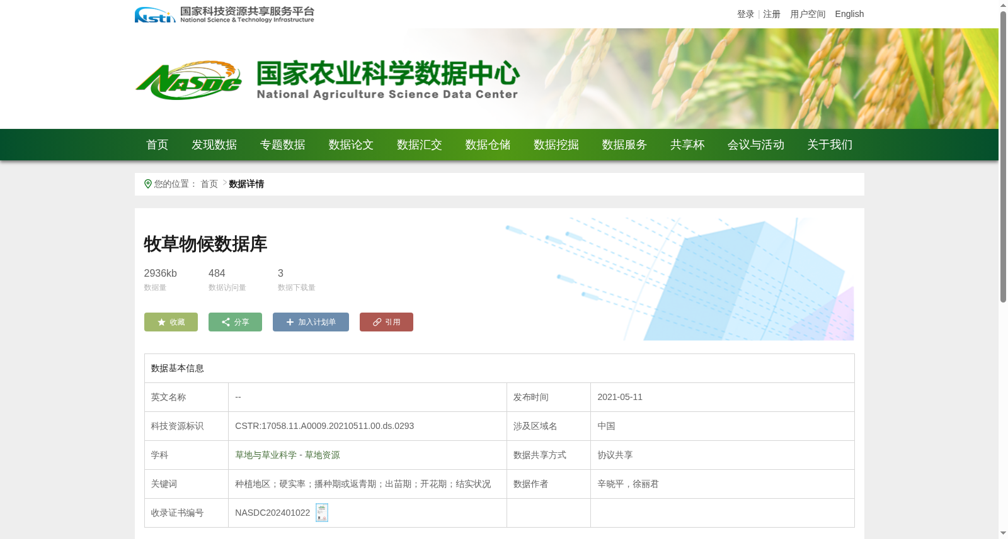This screenshot has height=539, width=1008.
Task: Click the scrollbar up arrow
Action: coord(1003,5)
